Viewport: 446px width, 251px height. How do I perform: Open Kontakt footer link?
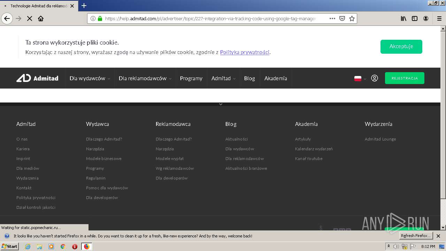[x=24, y=188]
